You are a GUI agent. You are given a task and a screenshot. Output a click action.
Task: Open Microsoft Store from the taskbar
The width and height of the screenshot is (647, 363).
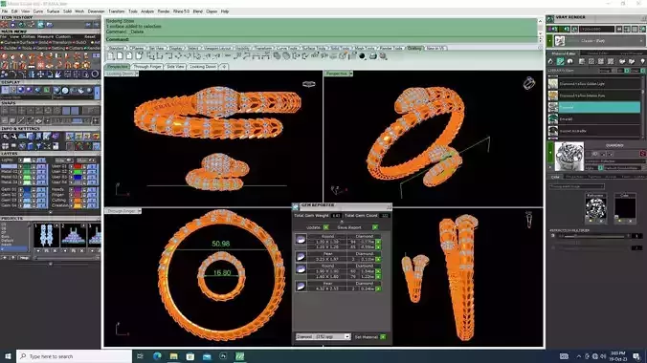coord(190,356)
